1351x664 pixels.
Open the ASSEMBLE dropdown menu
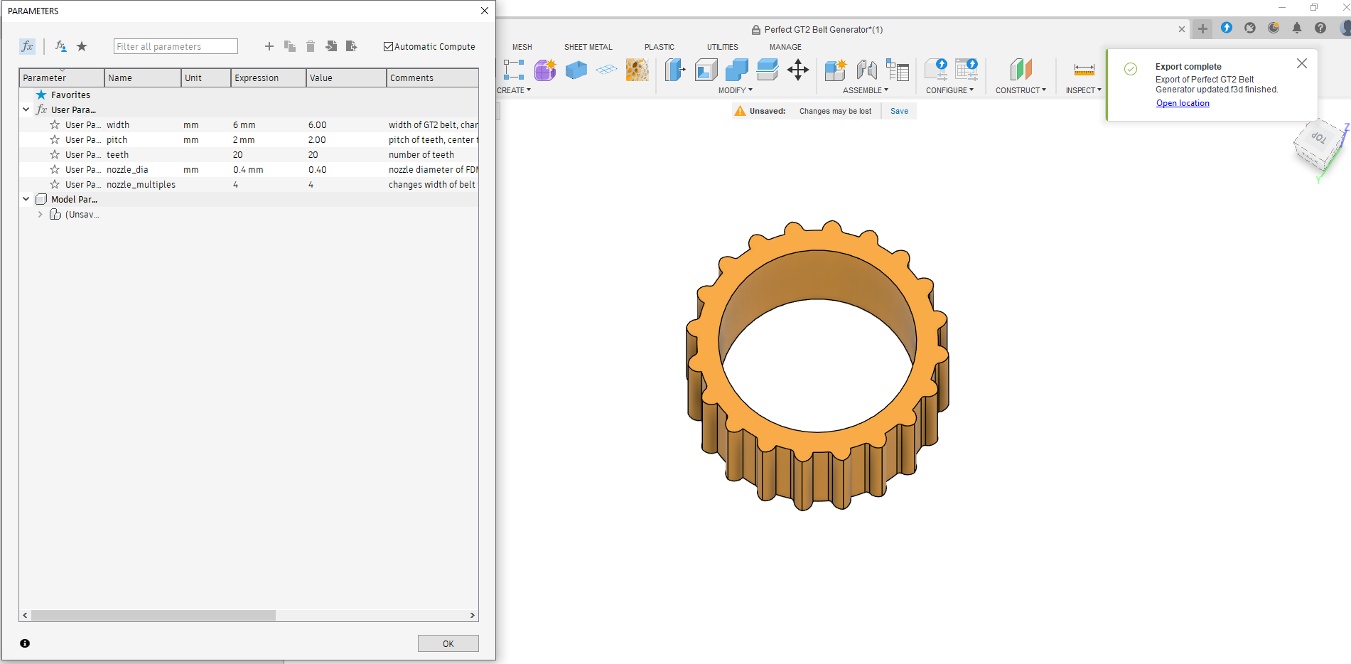coord(866,90)
